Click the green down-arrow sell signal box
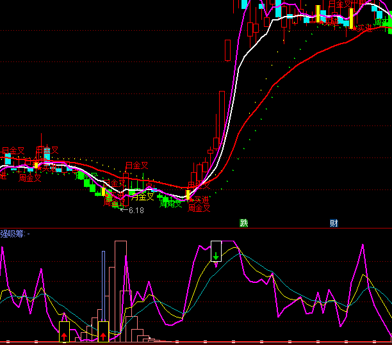 coord(216,252)
